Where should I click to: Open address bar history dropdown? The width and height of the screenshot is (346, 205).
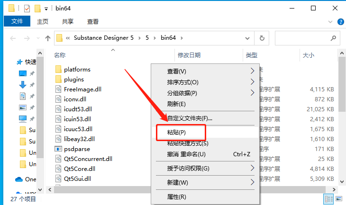pos(247,38)
